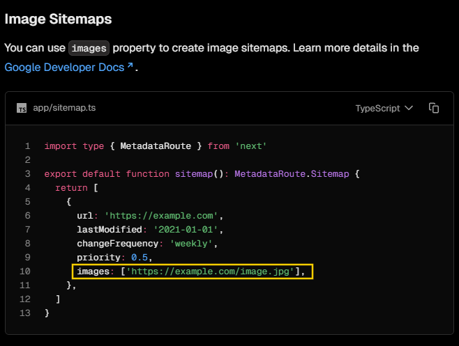Click the 'weekly' changeFrequency value
Image resolution: width=459 pixels, height=346 pixels.
[191, 244]
